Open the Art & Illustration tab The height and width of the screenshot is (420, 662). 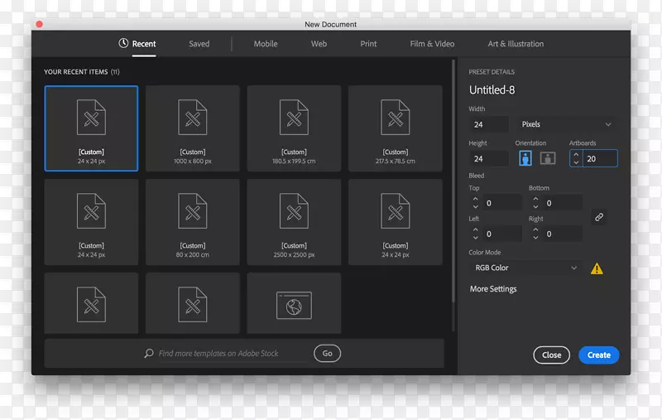click(516, 44)
